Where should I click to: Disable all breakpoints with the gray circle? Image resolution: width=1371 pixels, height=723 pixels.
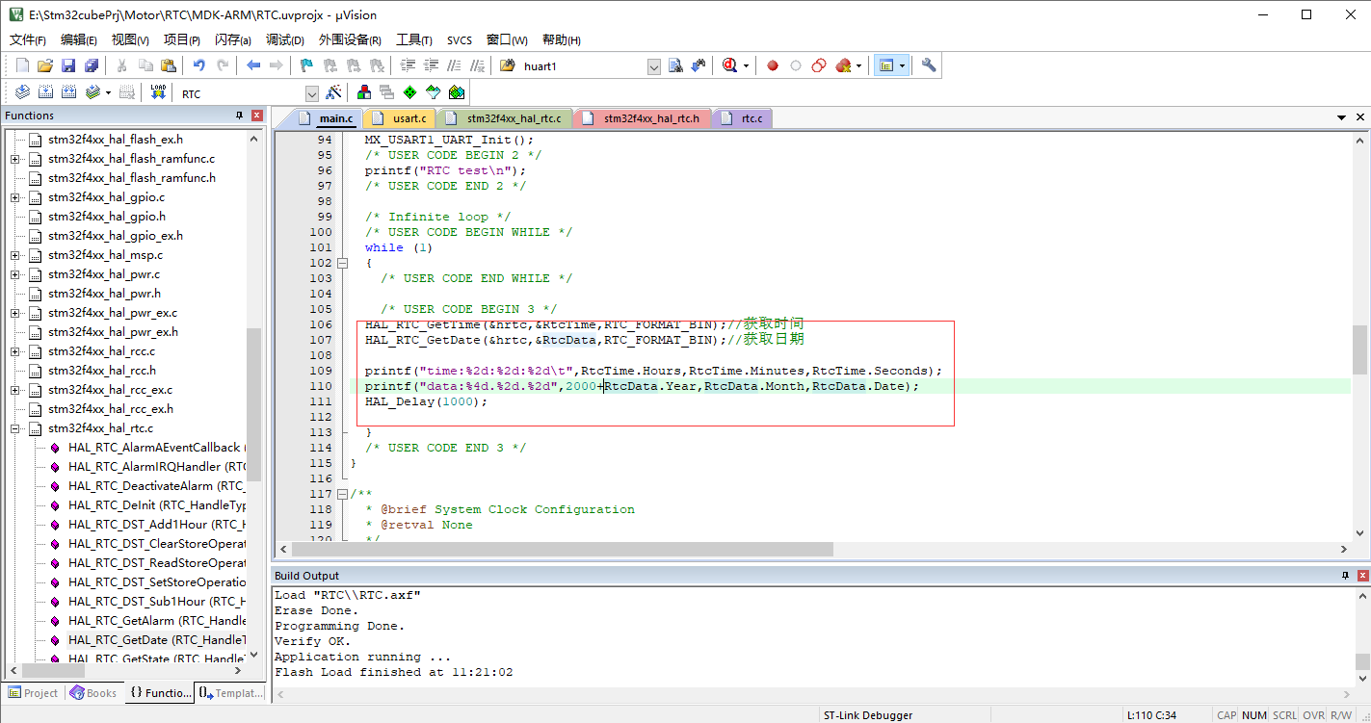796,65
